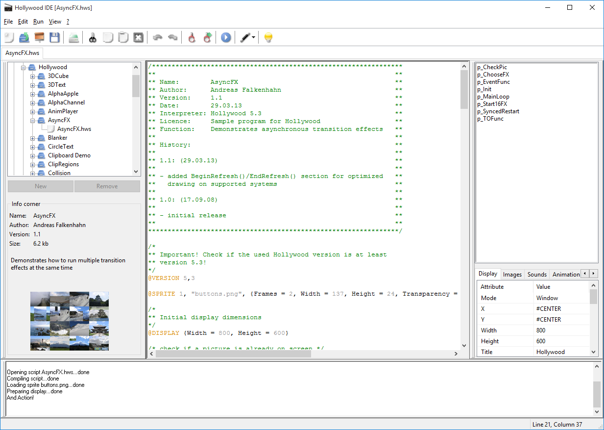
Task: Click the yellow light bulb icon
Action: point(268,37)
